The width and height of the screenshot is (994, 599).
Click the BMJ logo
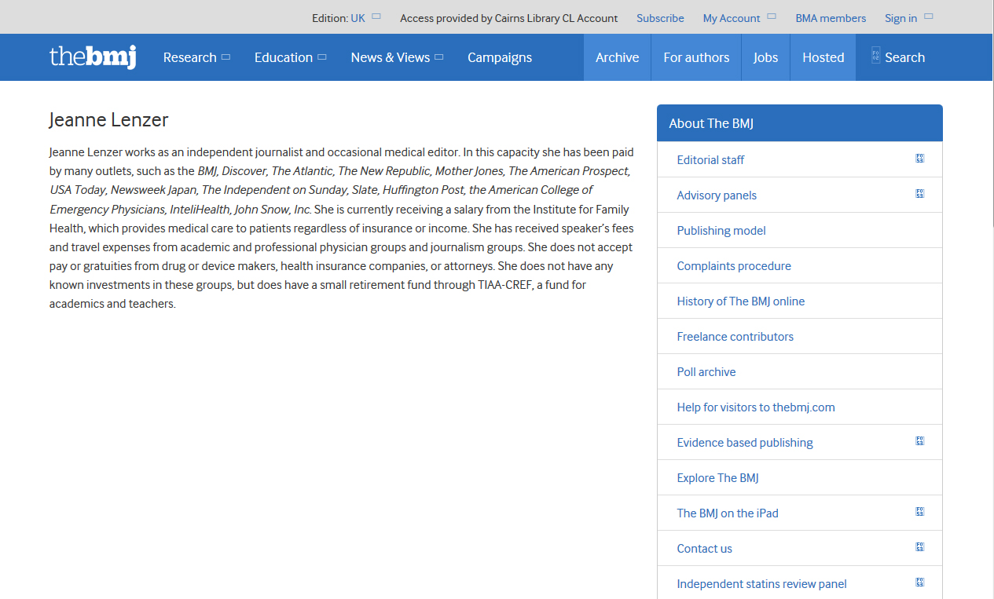click(x=93, y=57)
